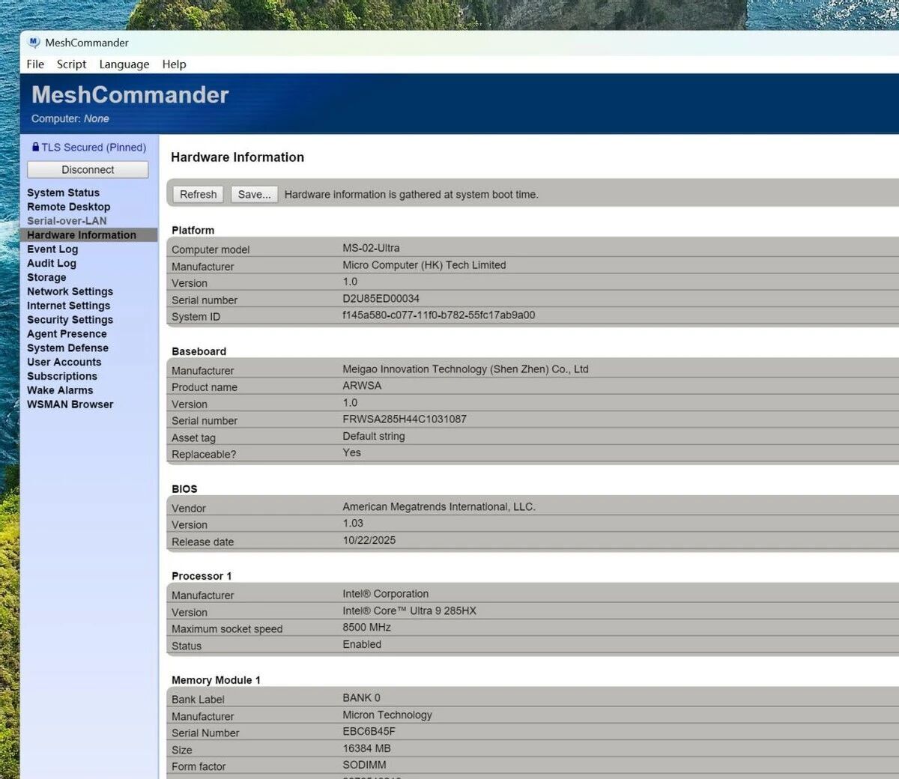Open Serial-over-LAN section
899x779 pixels.
pyautogui.click(x=67, y=221)
